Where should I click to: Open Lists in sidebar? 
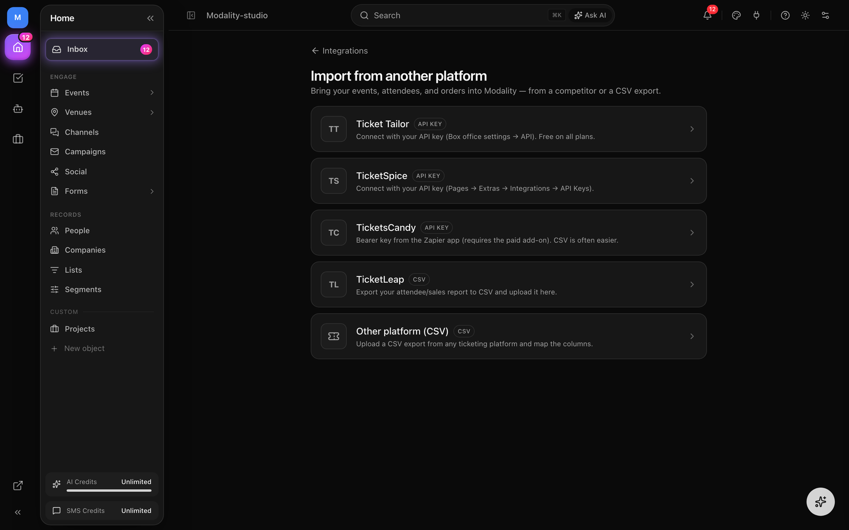tap(102, 270)
